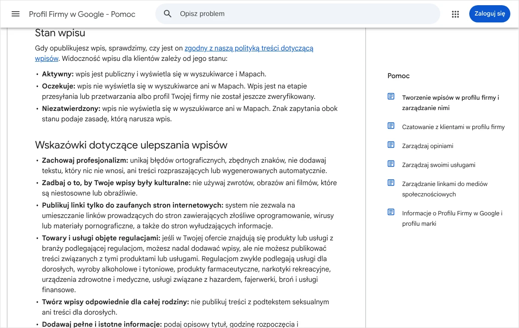This screenshot has width=519, height=328.
Task: Open the Zarządzaj opiniami article
Action: pos(428,146)
